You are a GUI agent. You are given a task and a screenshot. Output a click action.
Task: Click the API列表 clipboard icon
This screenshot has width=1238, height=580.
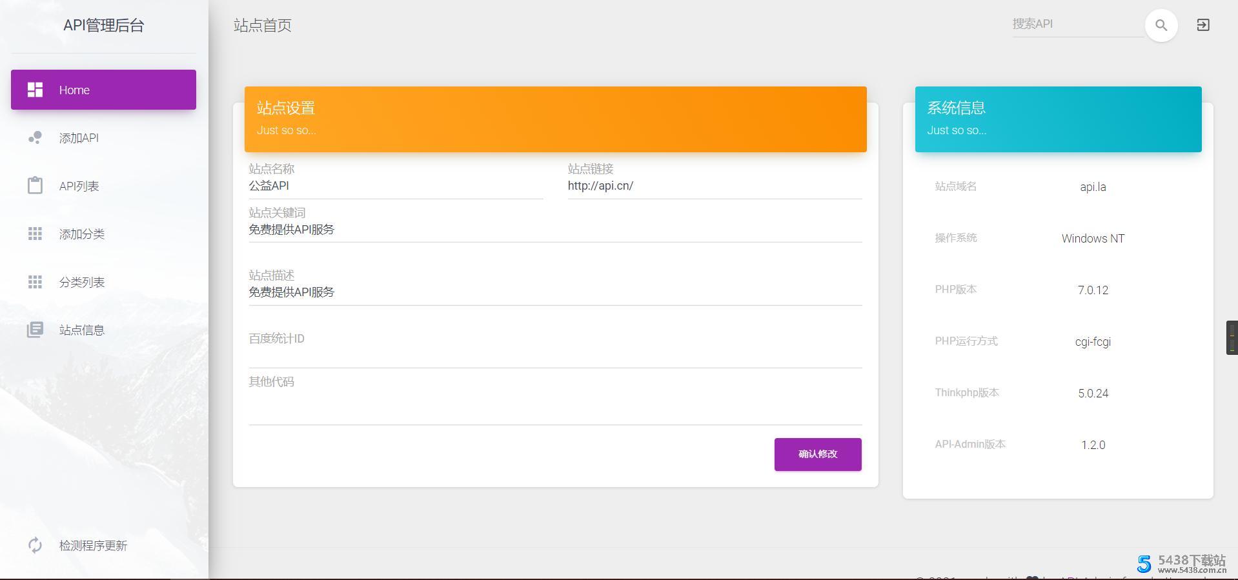tap(35, 186)
